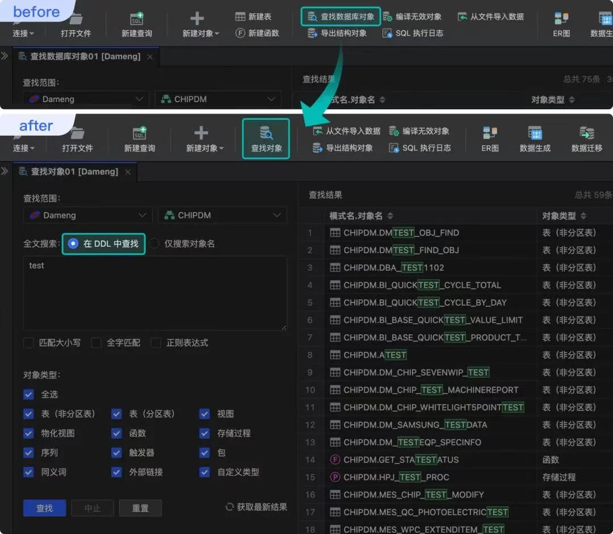The width and height of the screenshot is (613, 534).
Task: Click the 重置 reset button
Action: [x=140, y=508]
